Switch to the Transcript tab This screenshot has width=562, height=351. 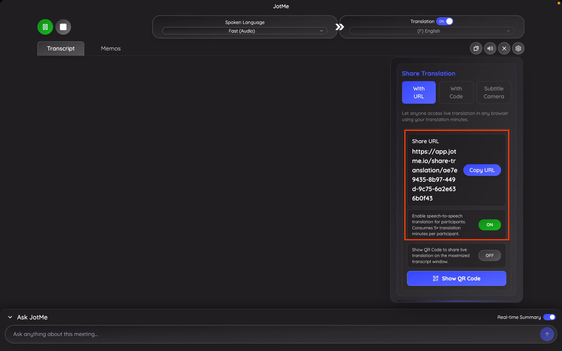click(61, 49)
